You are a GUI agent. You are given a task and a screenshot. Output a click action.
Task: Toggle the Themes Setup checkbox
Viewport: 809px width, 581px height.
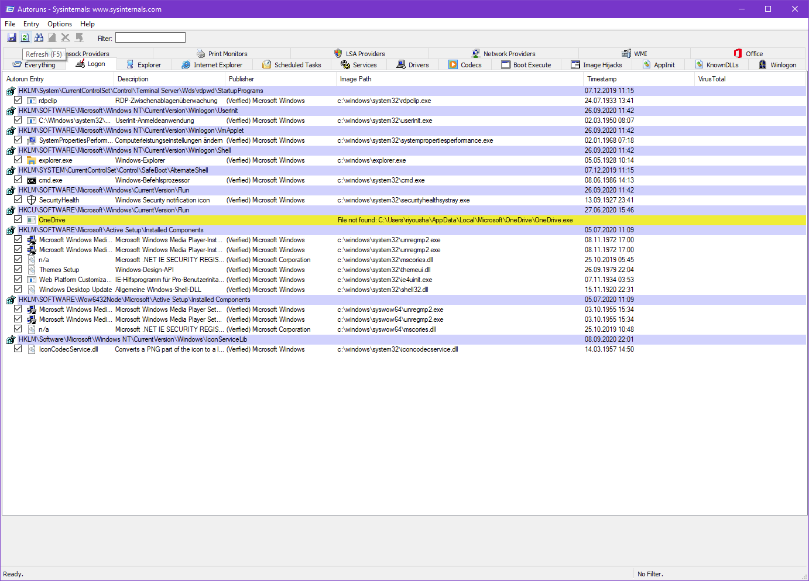[18, 269]
